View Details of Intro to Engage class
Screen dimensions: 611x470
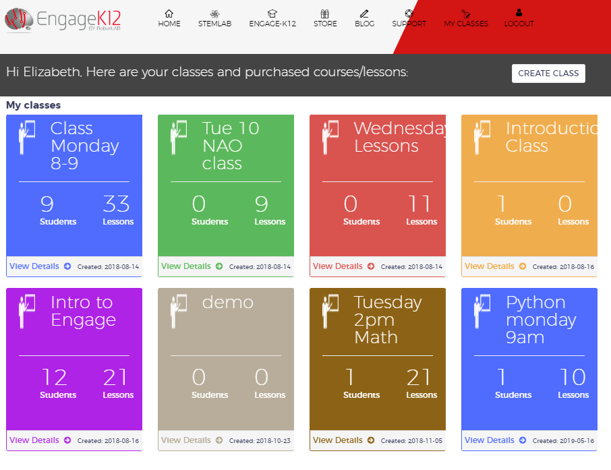40,440
